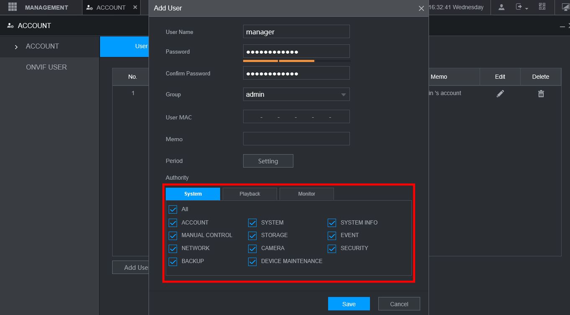The image size is (570, 315).
Task: Click the monitor display icon in top bar
Action: click(565, 7)
